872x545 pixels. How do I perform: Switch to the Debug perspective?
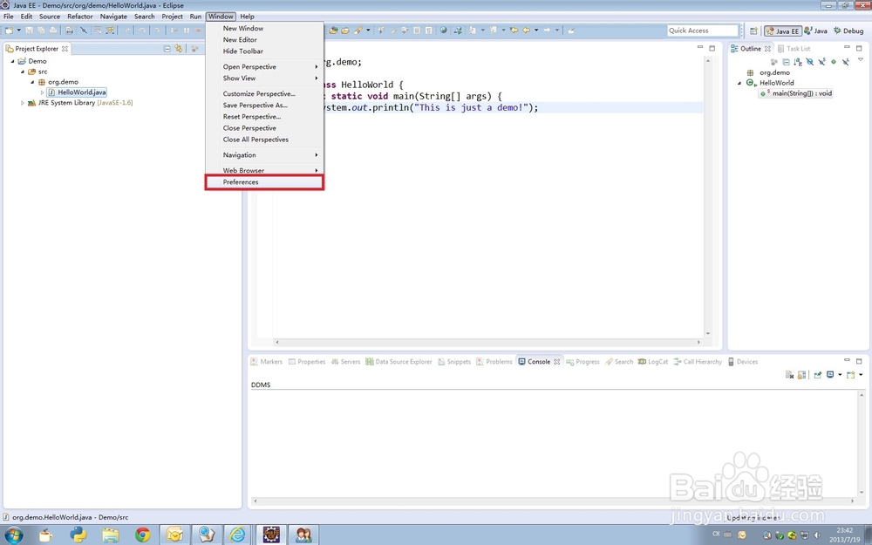pyautogui.click(x=848, y=31)
